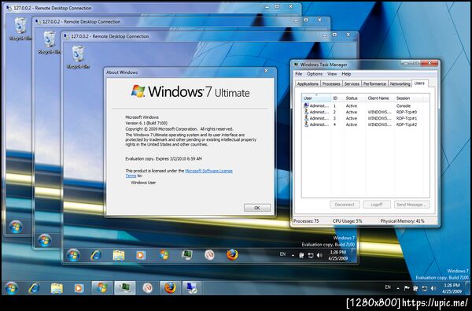Switch to the Applications tab
The image size is (472, 311).
click(x=308, y=83)
